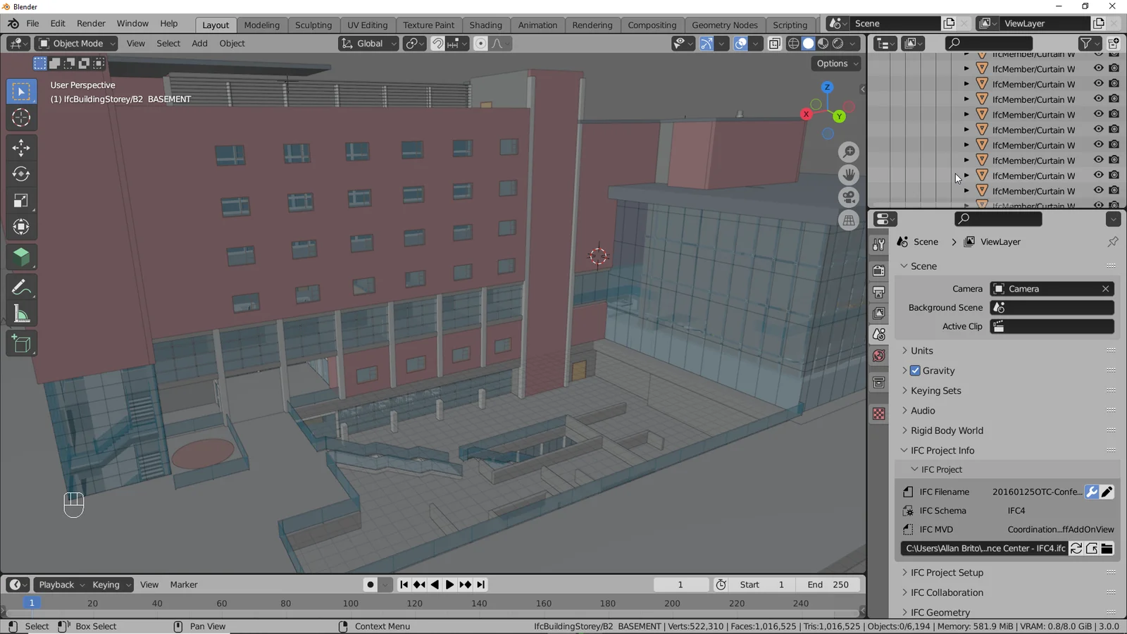Pick the Annotate pencil tool
1127x634 pixels.
[x=21, y=287]
